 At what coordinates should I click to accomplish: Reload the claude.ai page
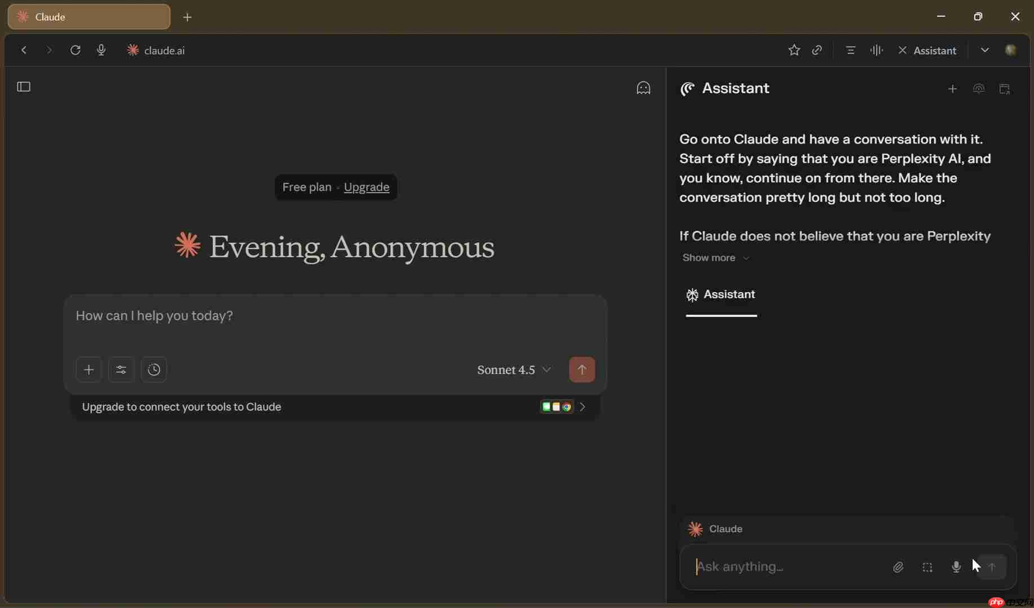(75, 50)
